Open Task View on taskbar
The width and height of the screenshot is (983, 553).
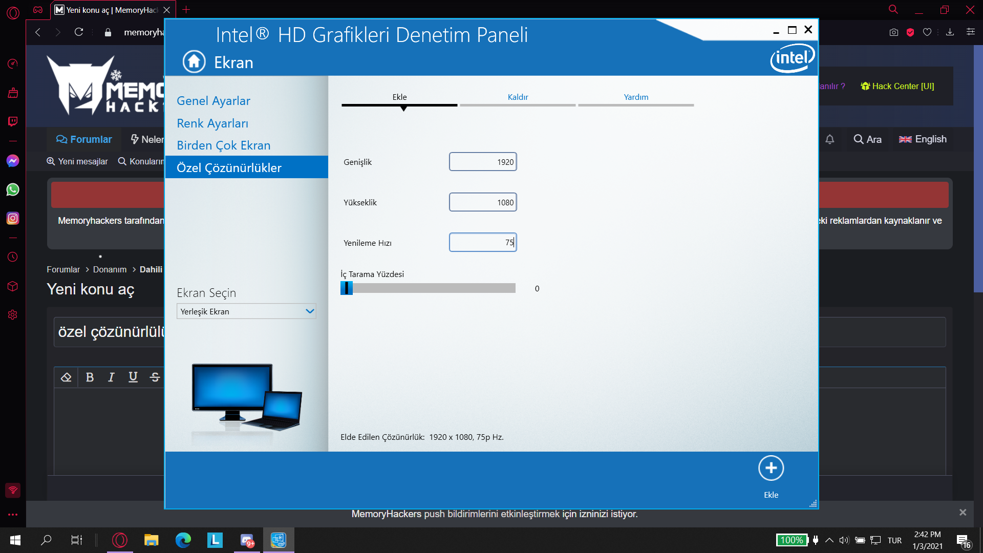[x=76, y=540]
